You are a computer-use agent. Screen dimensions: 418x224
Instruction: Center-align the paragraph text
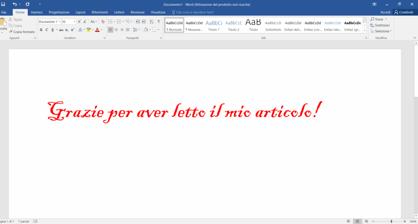116,30
